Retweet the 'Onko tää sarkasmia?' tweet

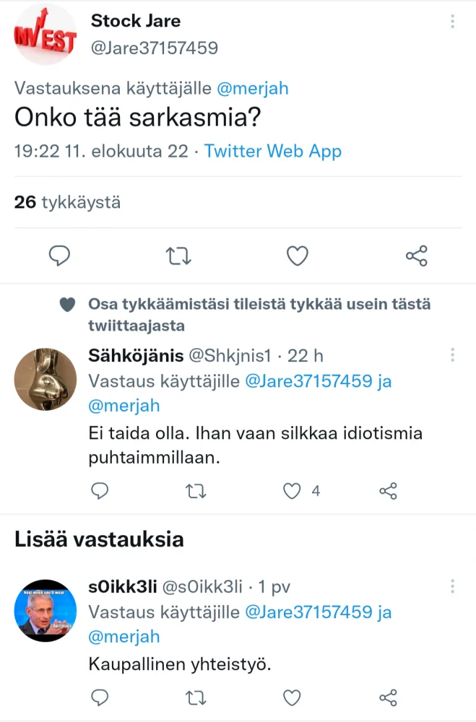point(178,256)
